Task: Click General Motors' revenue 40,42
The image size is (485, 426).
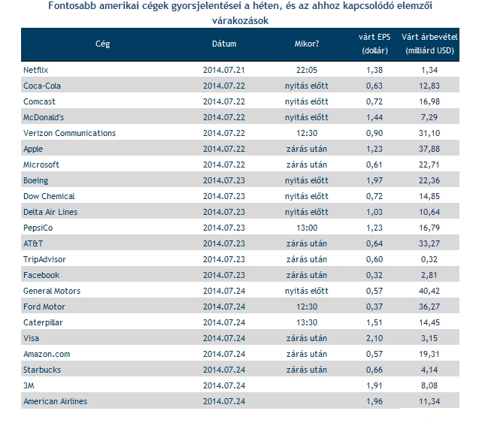Action: tap(429, 291)
